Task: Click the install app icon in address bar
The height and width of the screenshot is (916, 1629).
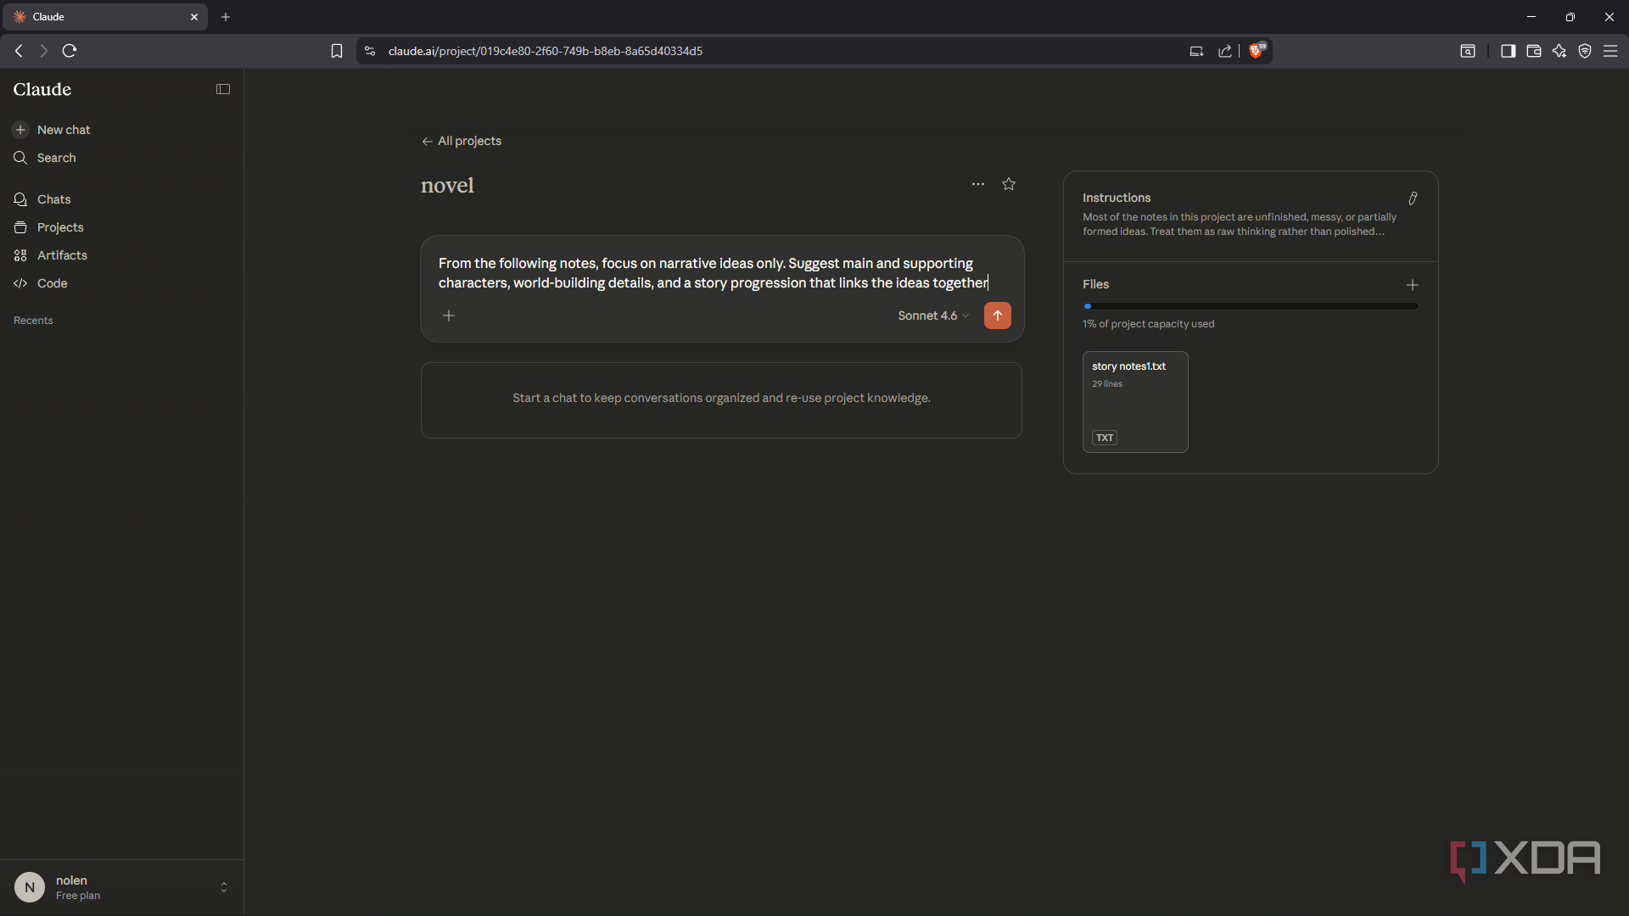Action: click(1196, 51)
